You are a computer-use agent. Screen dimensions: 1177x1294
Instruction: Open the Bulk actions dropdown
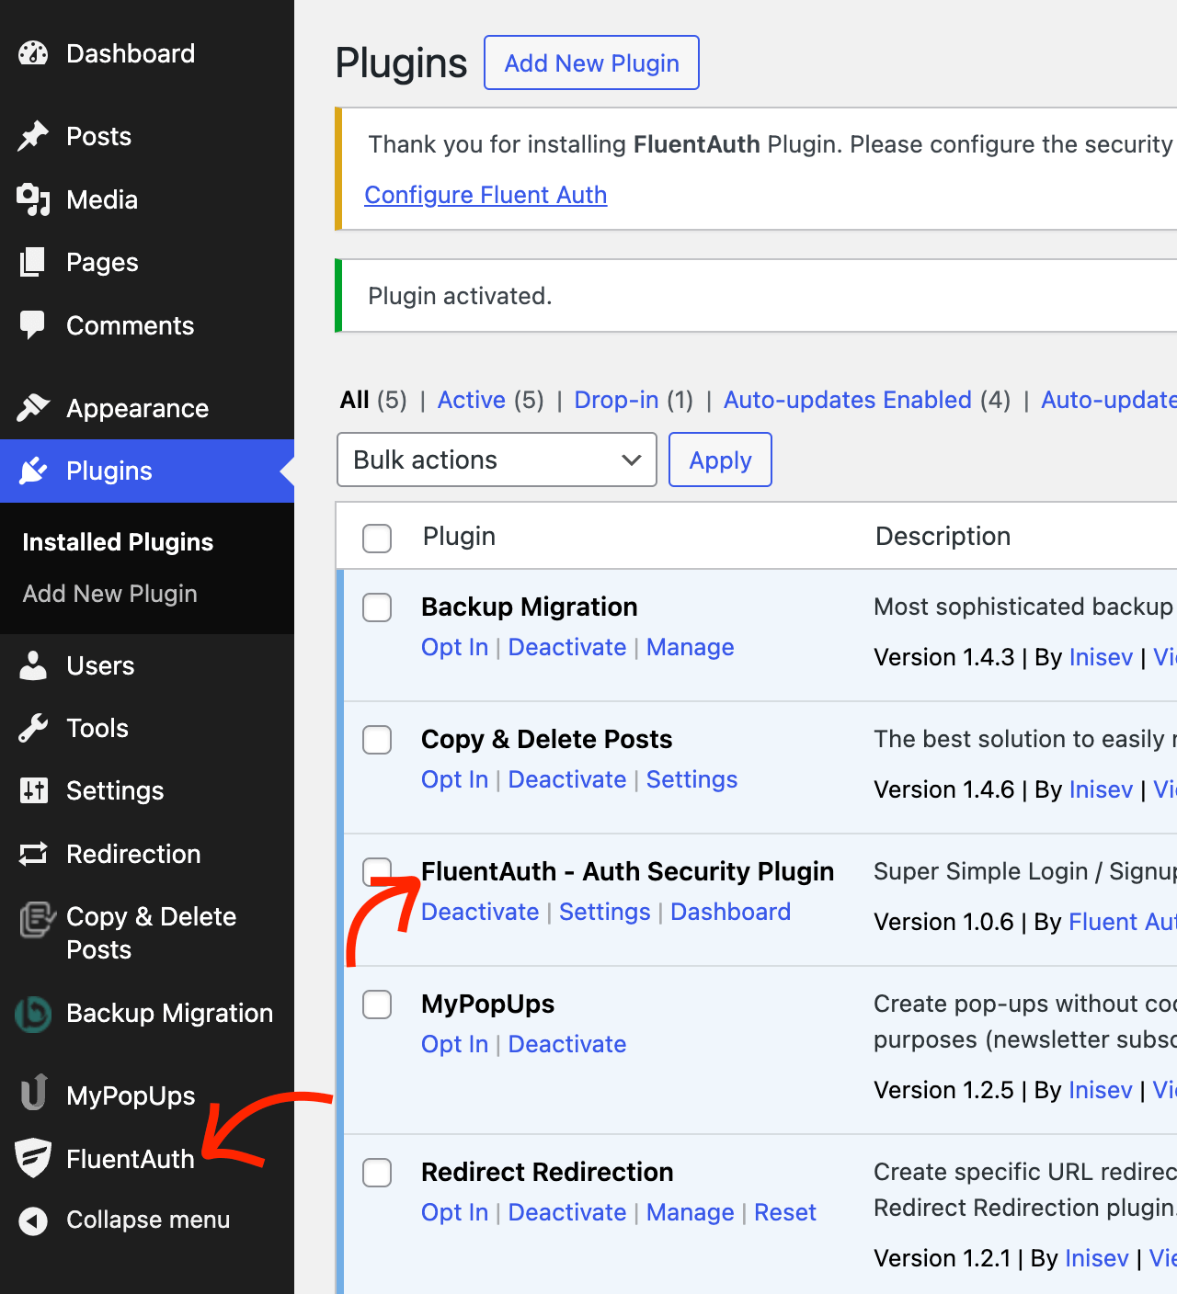pyautogui.click(x=497, y=460)
